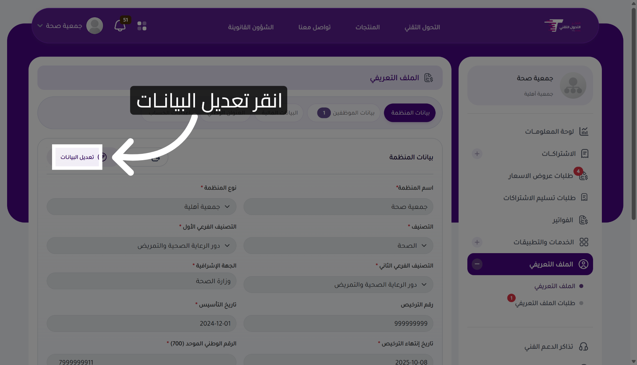Click inside the اسم المنظمة input field
Screen dimensions: 637x365
tap(338, 206)
